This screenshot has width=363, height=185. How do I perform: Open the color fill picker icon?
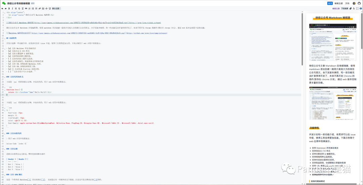click(x=354, y=8)
